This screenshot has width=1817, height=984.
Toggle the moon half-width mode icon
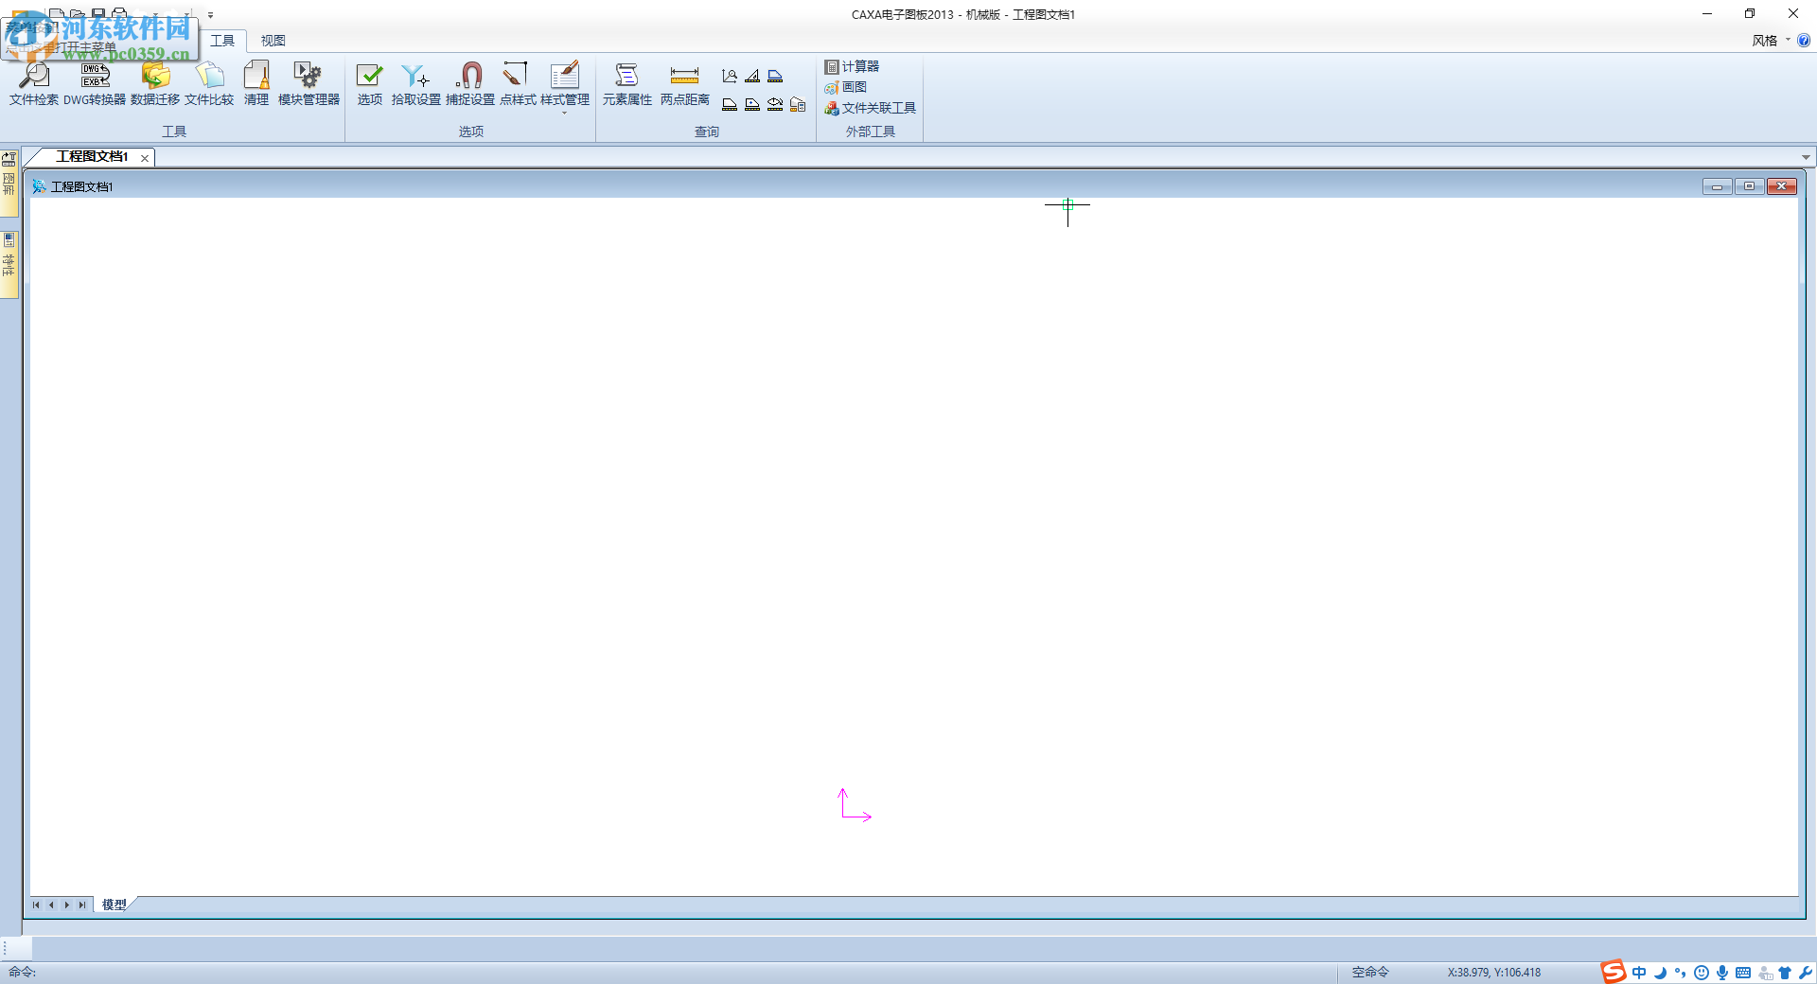point(1660,973)
